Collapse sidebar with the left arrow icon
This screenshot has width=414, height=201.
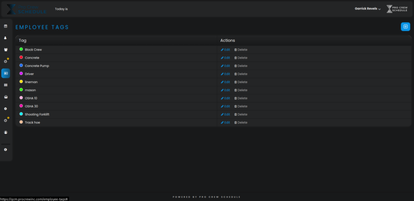(6, 150)
